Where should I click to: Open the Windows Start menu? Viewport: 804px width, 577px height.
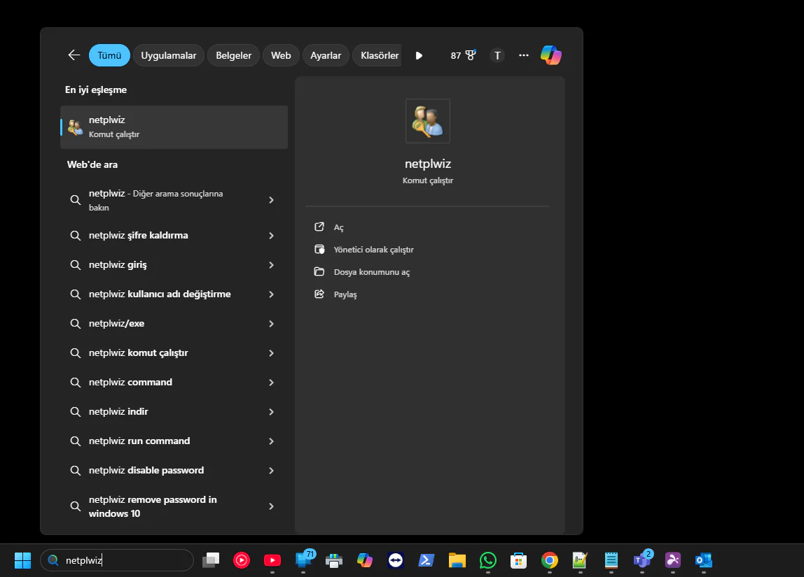pyautogui.click(x=22, y=560)
